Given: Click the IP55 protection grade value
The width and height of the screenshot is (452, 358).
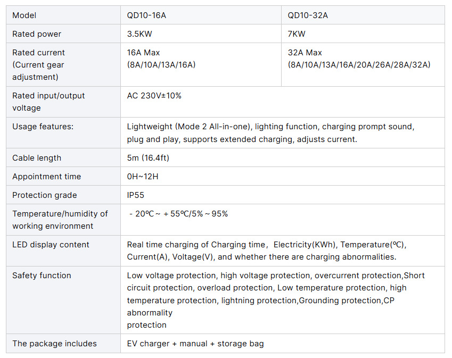Looking at the screenshot, I should pos(136,195).
